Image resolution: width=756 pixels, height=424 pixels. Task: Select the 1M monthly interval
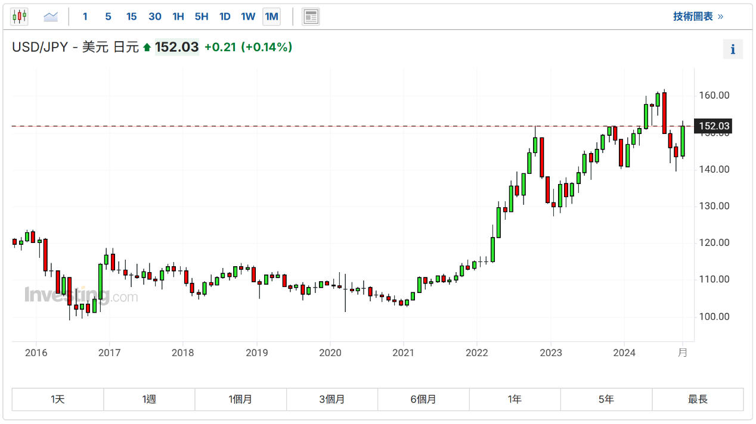pyautogui.click(x=271, y=17)
